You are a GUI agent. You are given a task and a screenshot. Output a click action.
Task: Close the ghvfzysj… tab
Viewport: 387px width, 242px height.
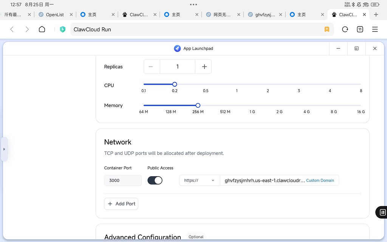pos(281,15)
